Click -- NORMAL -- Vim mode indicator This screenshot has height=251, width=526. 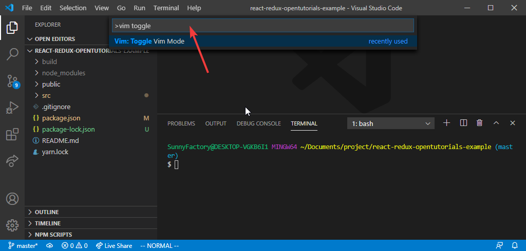click(x=159, y=246)
